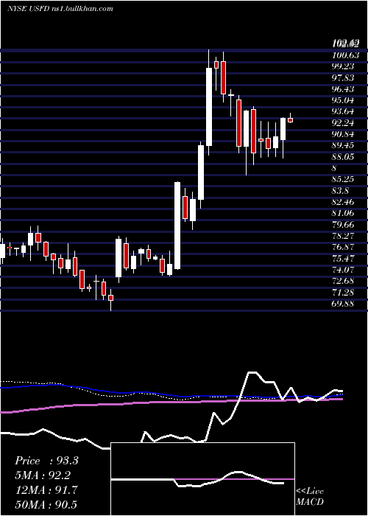The image size is (368, 516).
Task: Click the 82.46 price axis label
Action: [x=343, y=202]
